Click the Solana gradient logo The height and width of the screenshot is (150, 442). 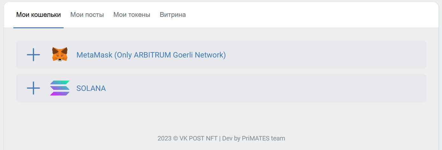click(x=60, y=88)
